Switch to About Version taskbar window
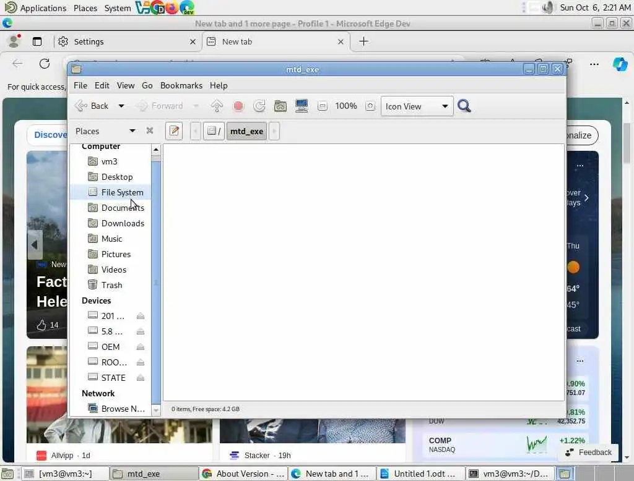 click(x=243, y=474)
